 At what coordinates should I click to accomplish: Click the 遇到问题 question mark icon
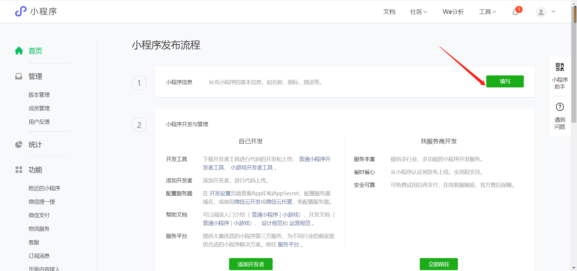tap(560, 107)
